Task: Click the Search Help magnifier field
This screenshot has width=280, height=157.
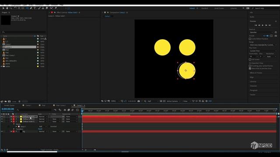Action: tap(265, 8)
